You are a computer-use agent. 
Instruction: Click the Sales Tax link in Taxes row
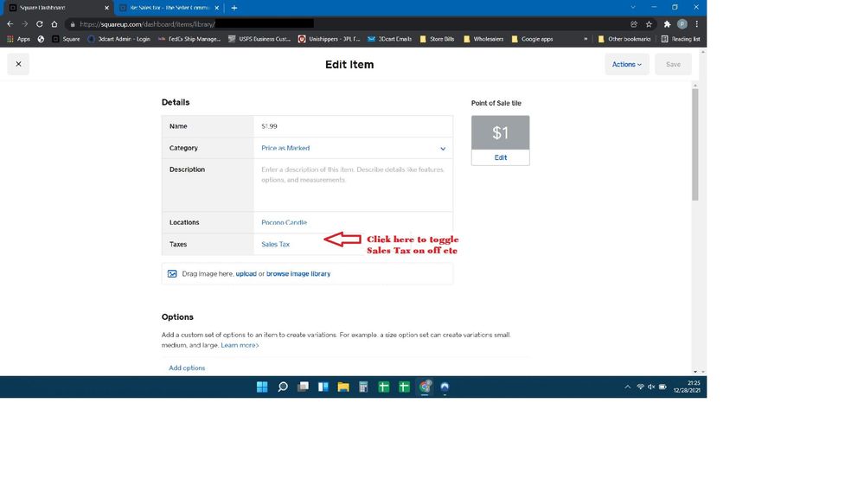tap(276, 245)
